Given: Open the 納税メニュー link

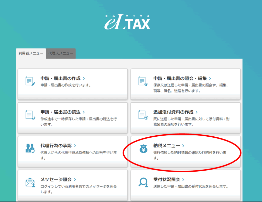Looking at the screenshot, I should click(167, 146).
